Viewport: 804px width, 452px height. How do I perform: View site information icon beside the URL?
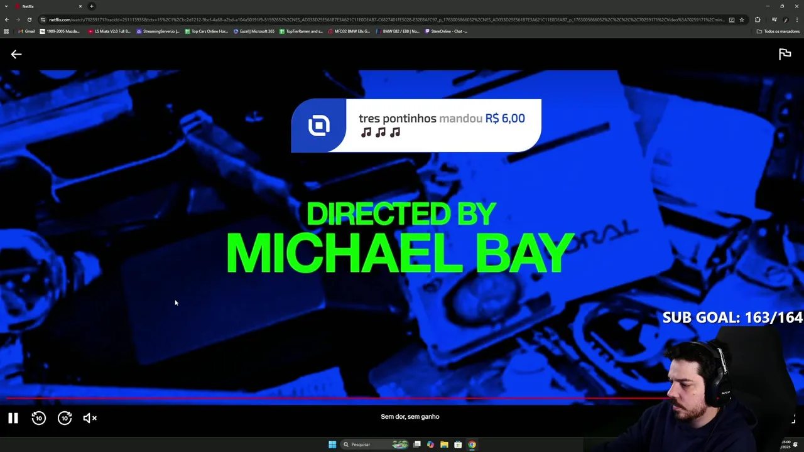click(43, 19)
